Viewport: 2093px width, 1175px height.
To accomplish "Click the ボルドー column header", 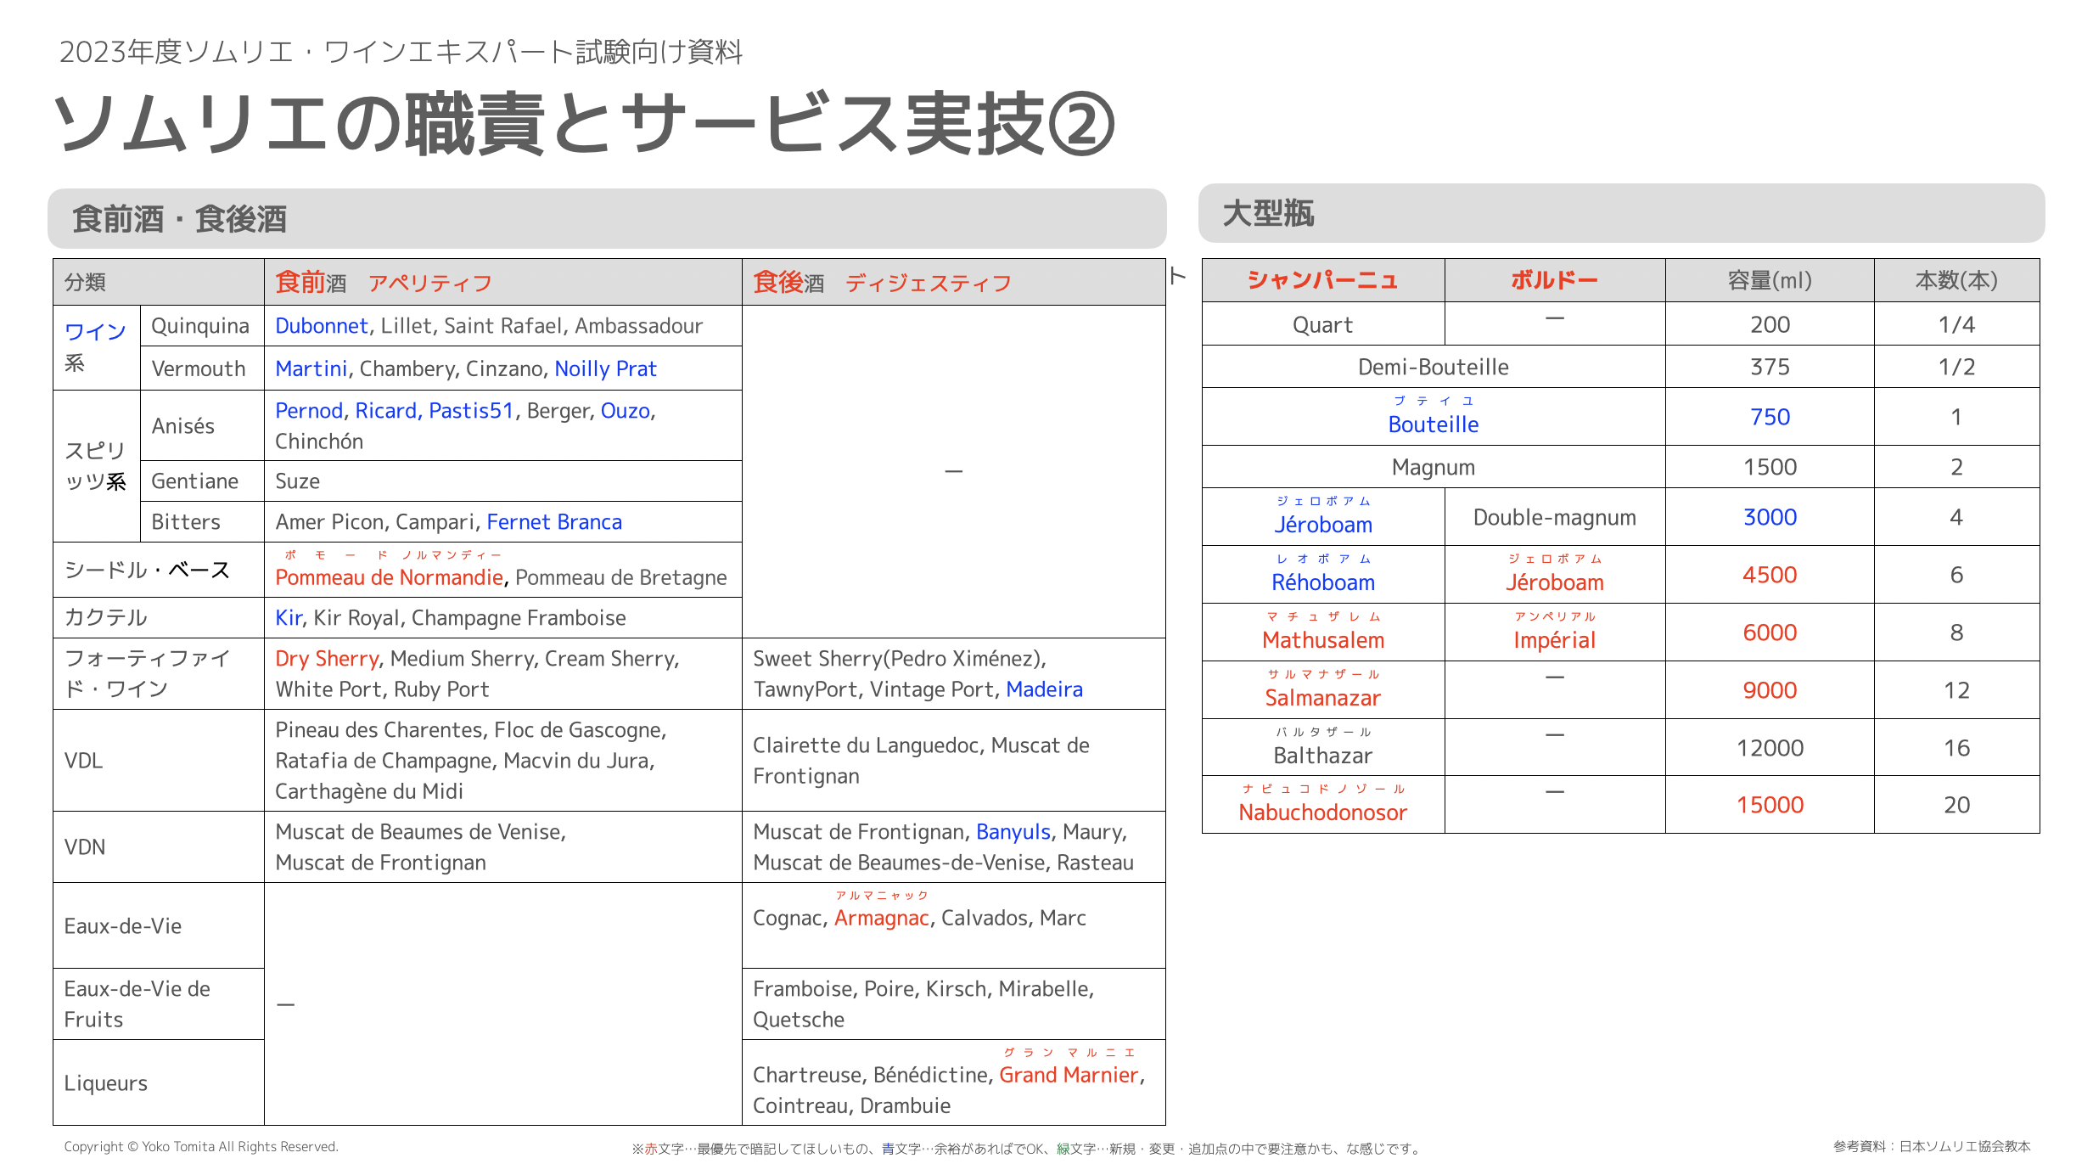I will 1555,280.
